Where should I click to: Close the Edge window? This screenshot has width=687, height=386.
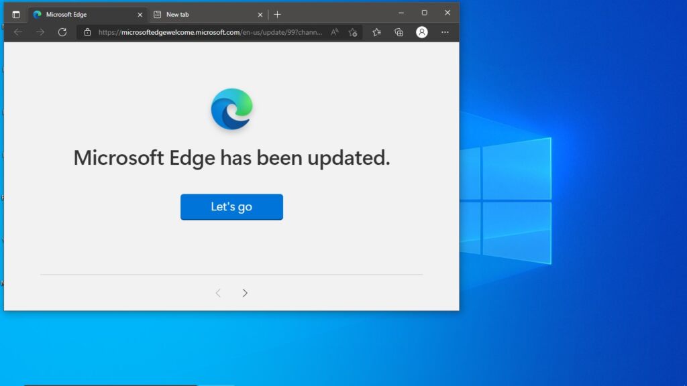[x=447, y=13]
